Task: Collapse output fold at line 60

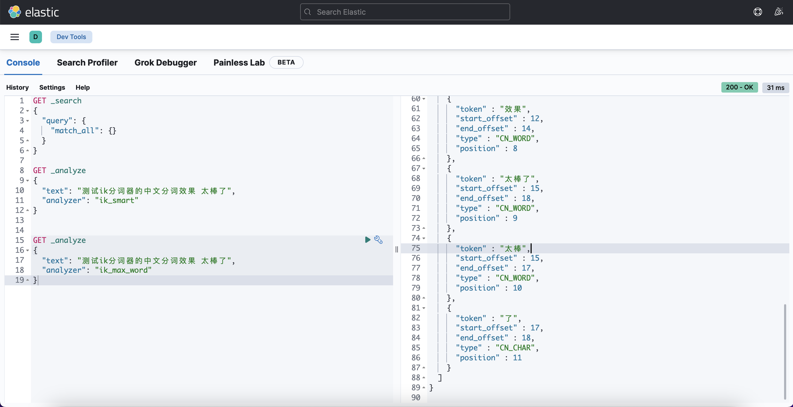Action: coord(424,99)
